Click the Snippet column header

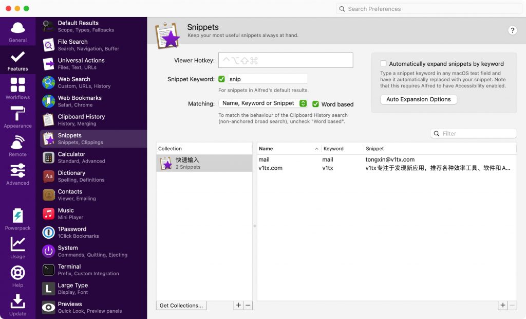click(x=440, y=149)
